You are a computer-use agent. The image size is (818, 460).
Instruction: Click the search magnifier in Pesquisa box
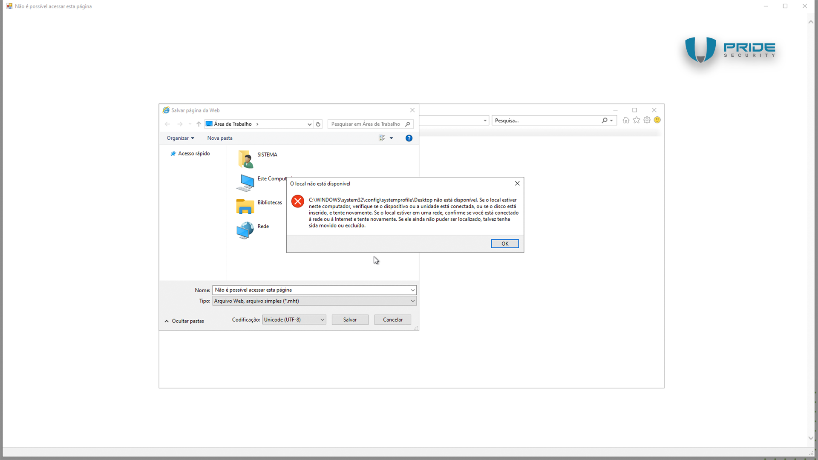point(604,121)
